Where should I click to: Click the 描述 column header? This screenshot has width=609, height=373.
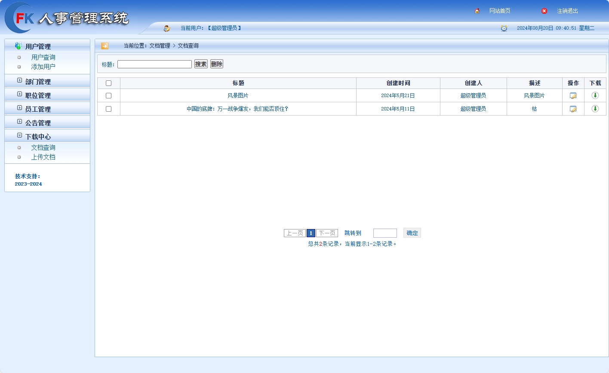[535, 83]
